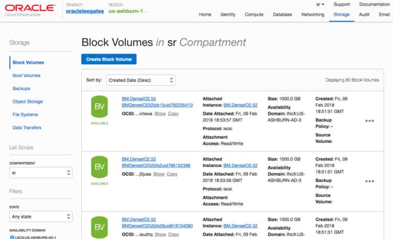Show the OCID ending ...j5jusa
This screenshot has width=393, height=239.
(x=159, y=174)
